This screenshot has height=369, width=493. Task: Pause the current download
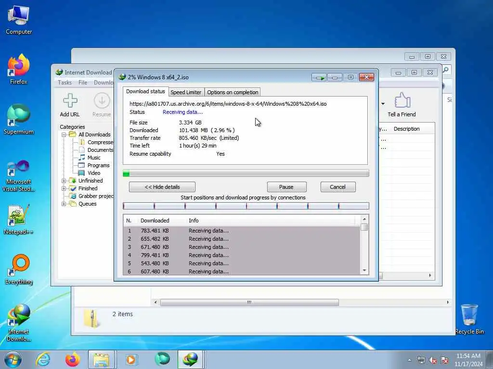click(286, 187)
